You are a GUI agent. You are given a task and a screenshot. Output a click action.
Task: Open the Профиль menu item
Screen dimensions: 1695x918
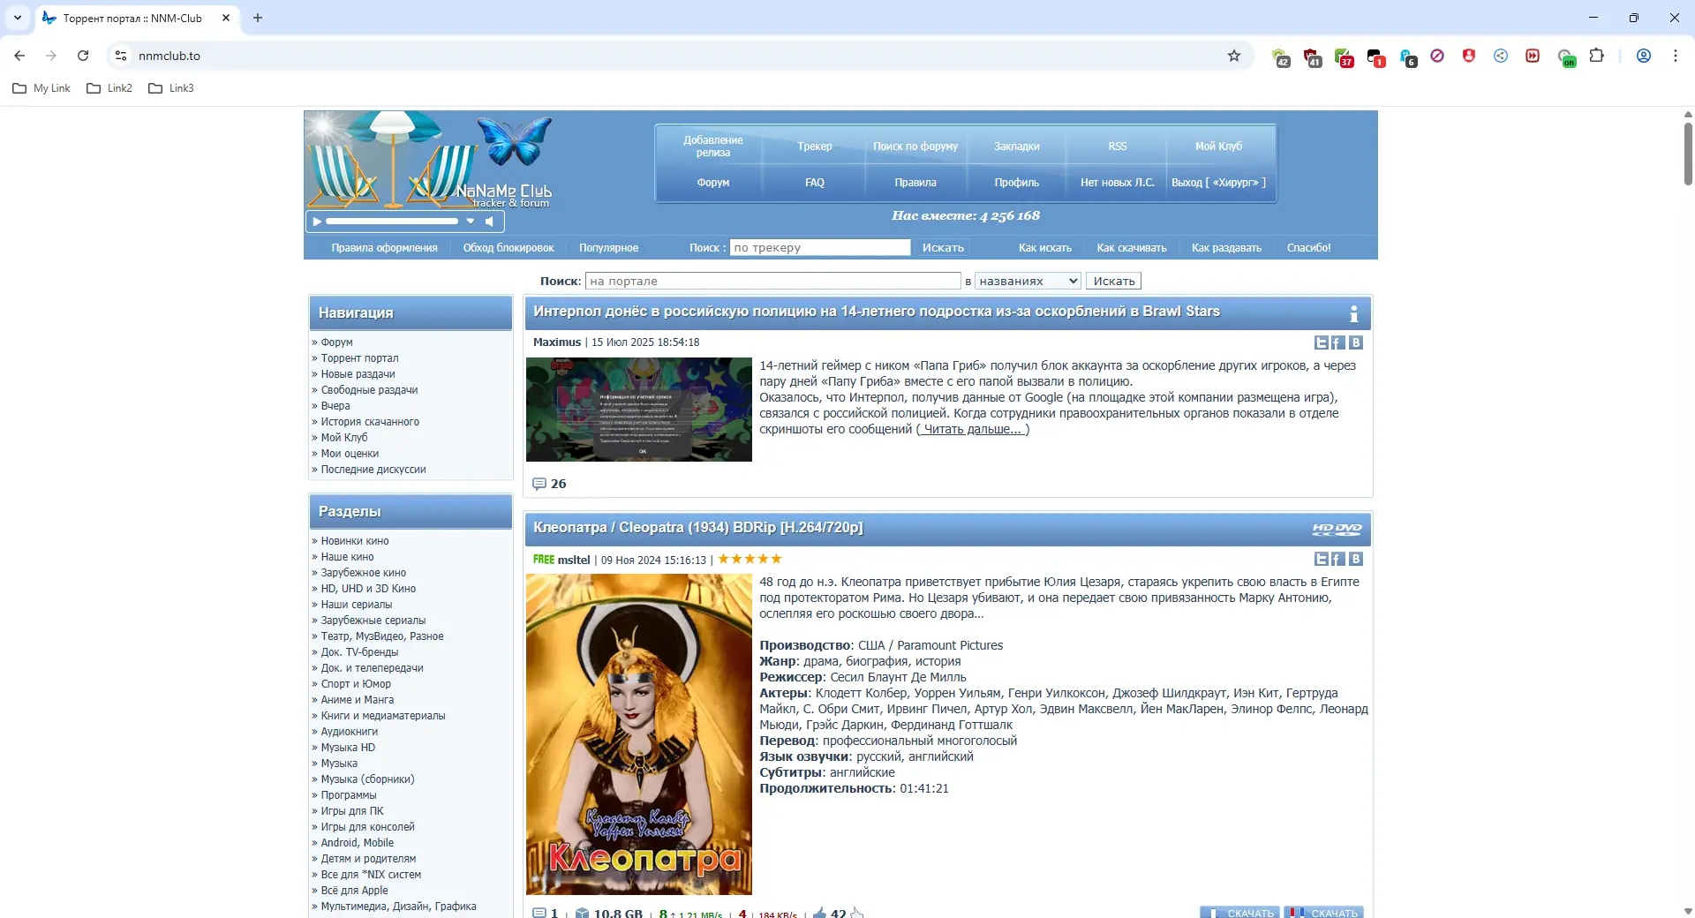click(1017, 183)
